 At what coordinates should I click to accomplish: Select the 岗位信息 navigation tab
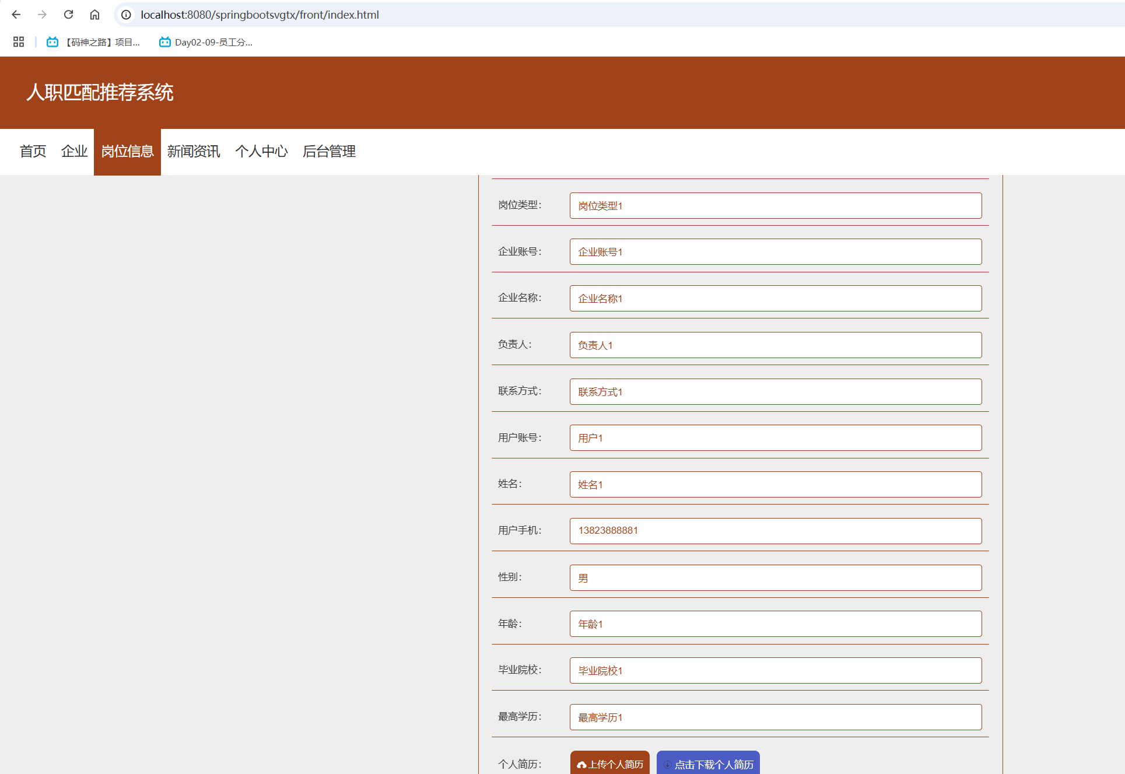[127, 152]
